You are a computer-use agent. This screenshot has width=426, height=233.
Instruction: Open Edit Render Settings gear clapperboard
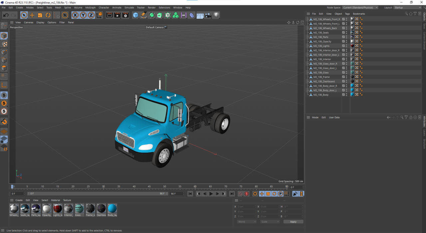pyautogui.click(x=125, y=15)
